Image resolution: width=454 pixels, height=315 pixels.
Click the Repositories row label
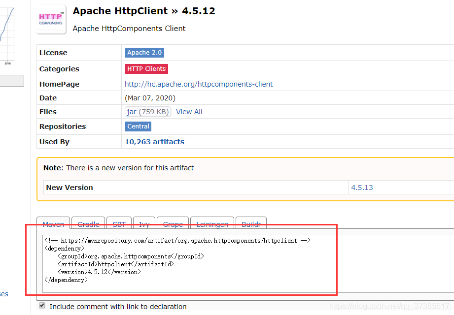[63, 126]
